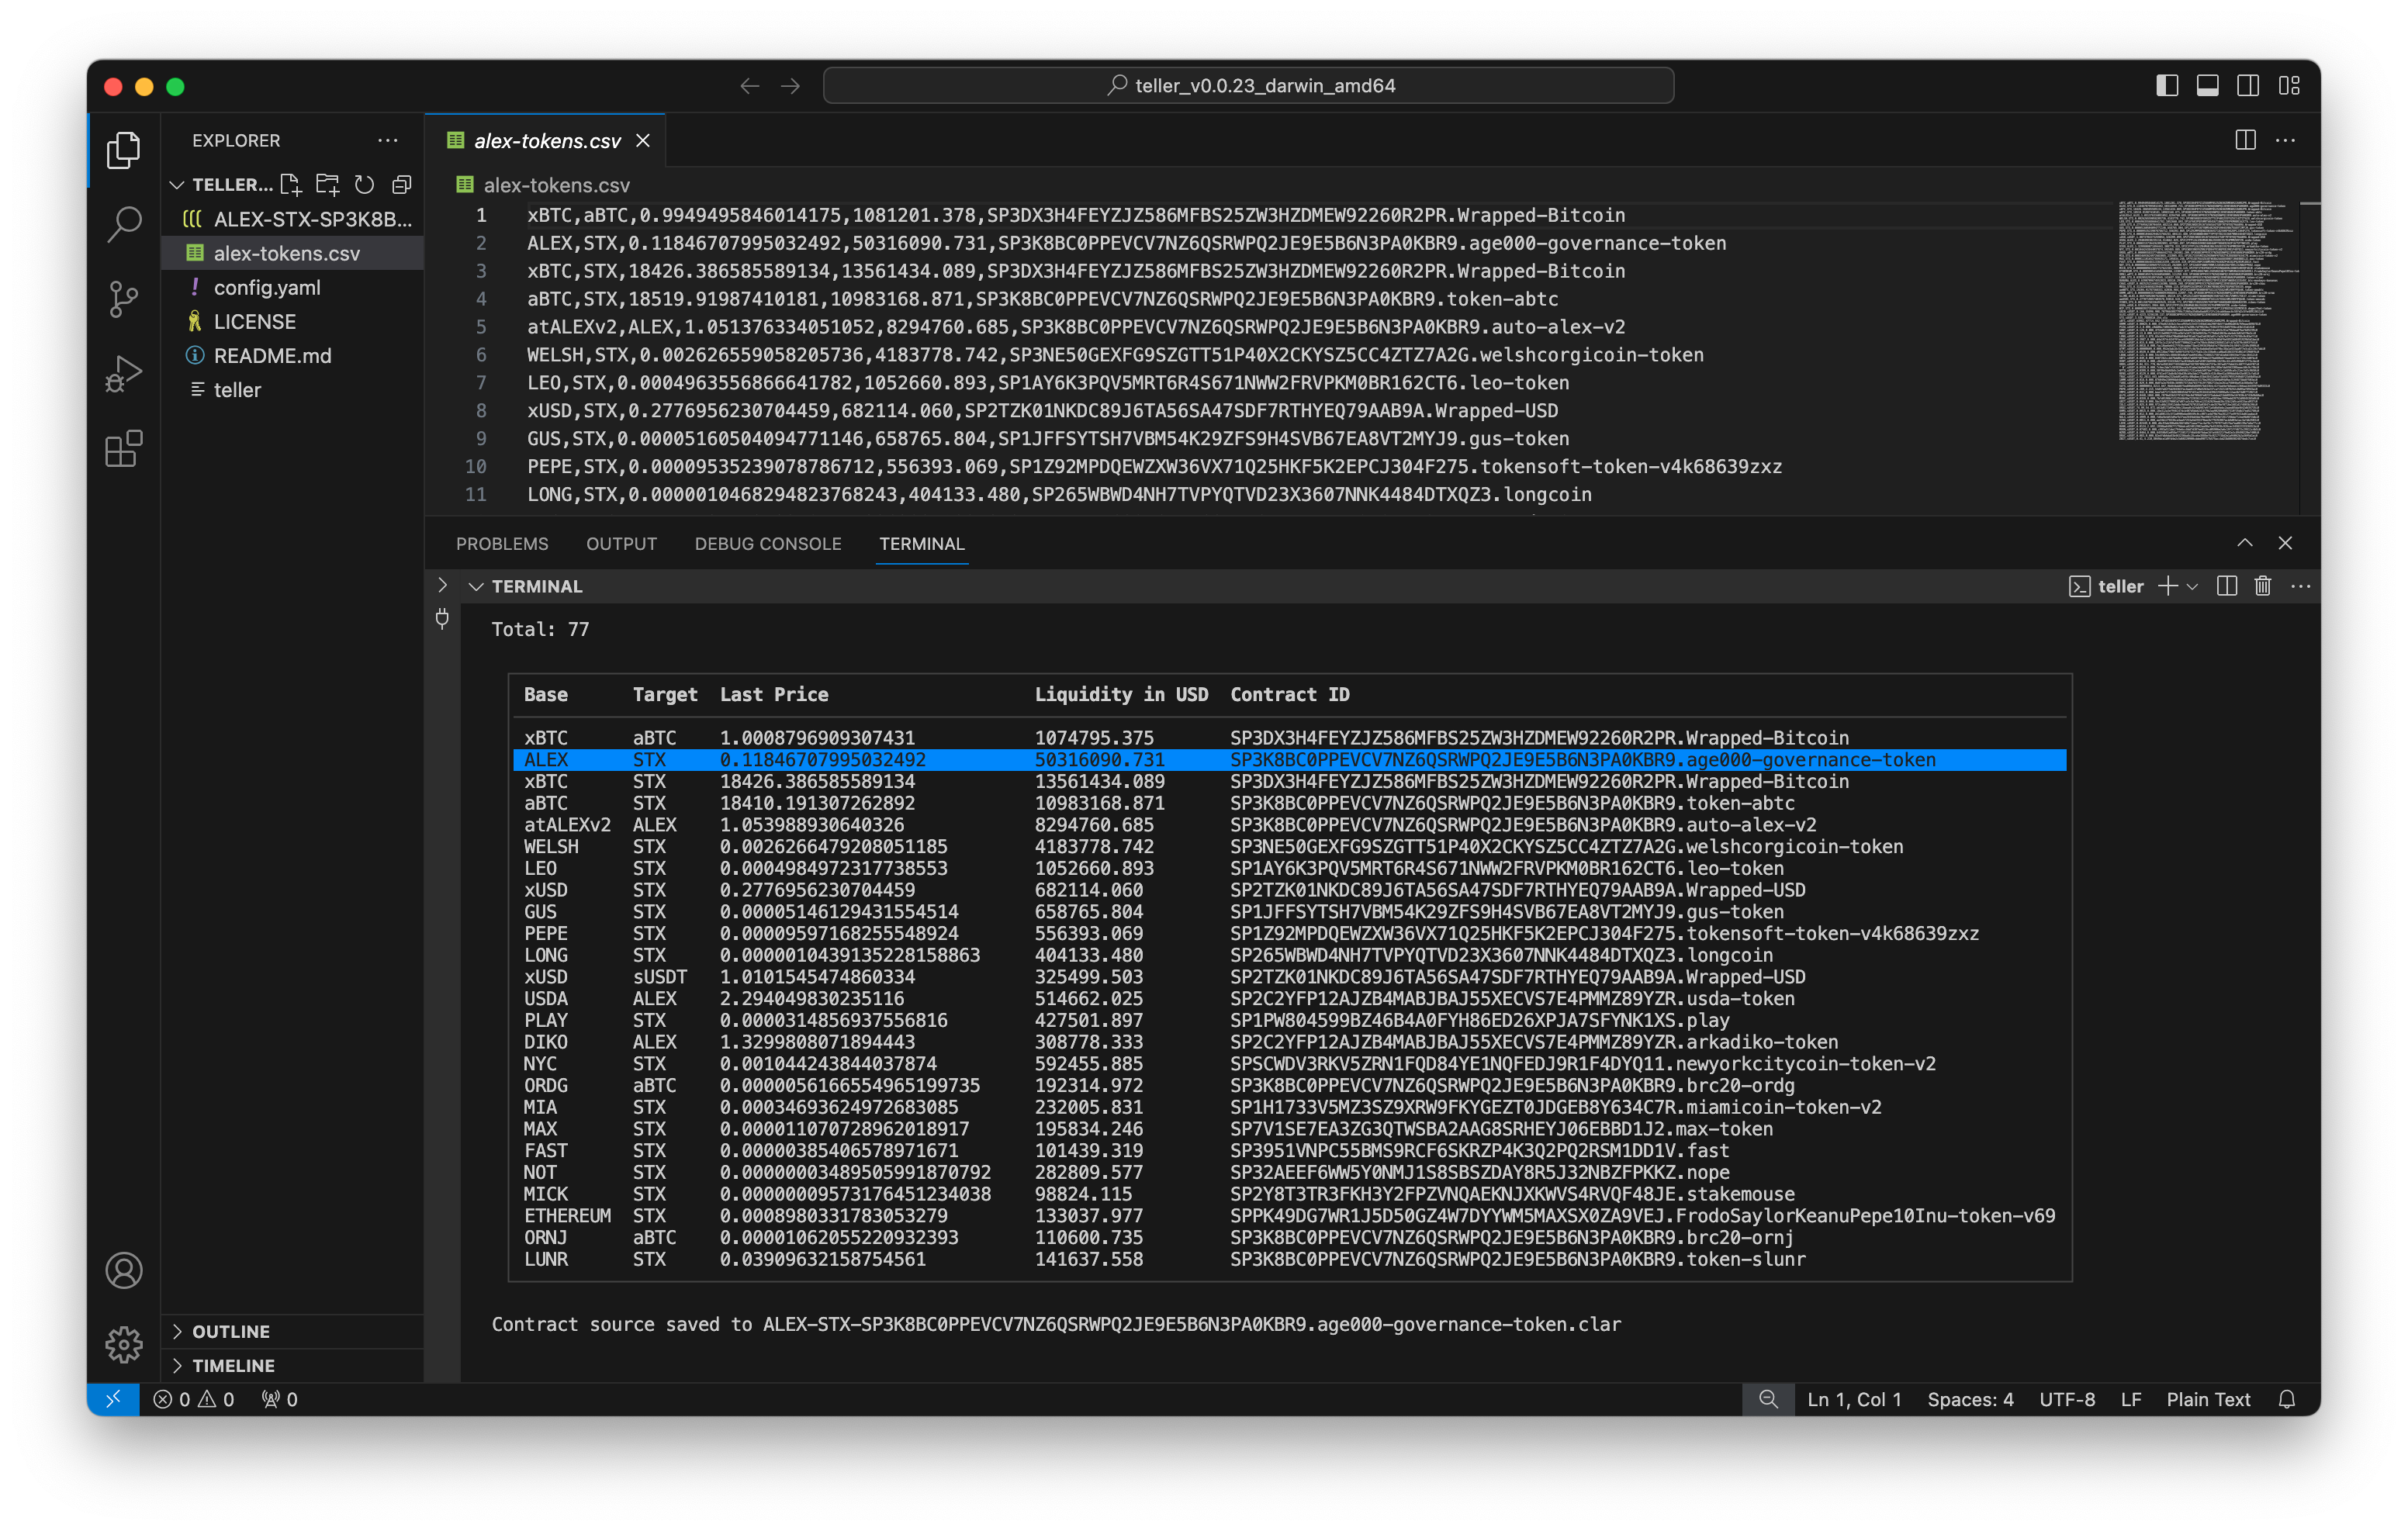Open the Run and Debug view
Viewport: 2408px width, 1531px height.
click(x=124, y=374)
